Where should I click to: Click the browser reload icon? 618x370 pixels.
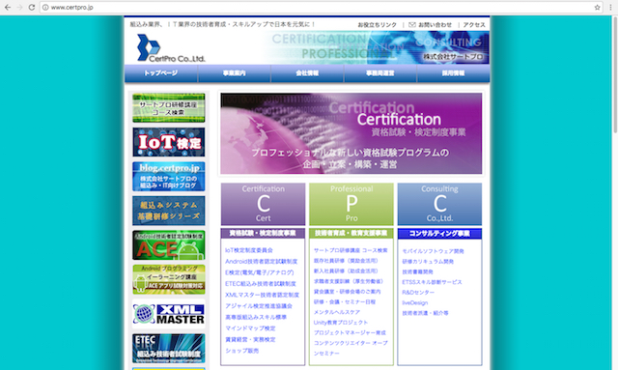[x=32, y=7]
